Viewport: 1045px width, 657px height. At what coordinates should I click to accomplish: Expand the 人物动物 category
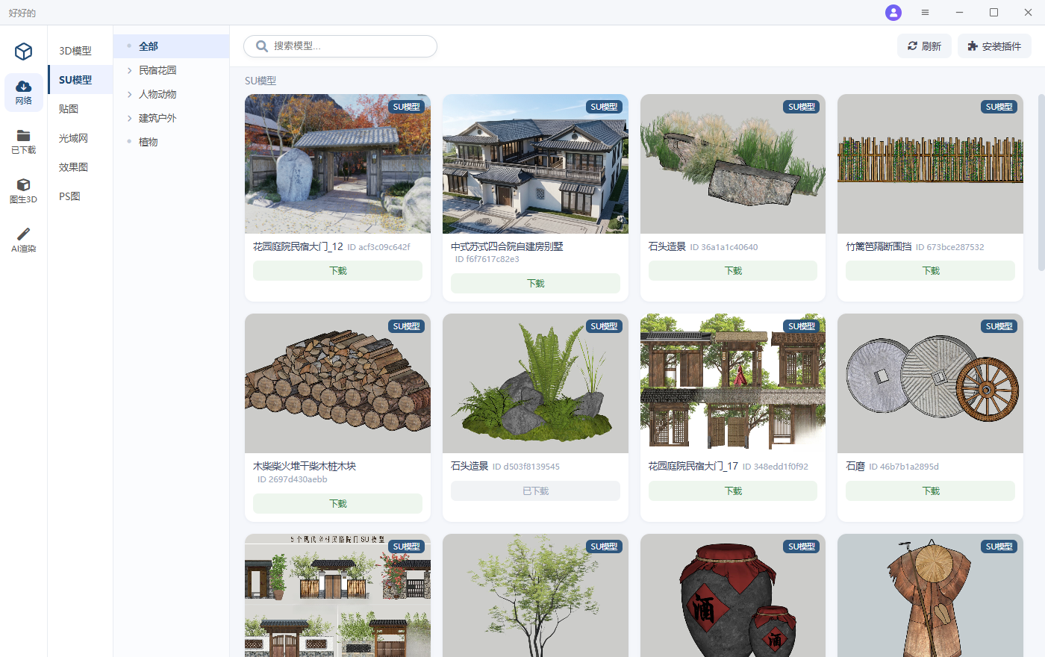coord(171,94)
